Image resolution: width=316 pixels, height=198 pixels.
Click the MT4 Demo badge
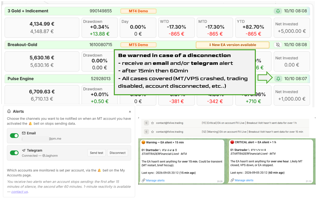coord(138,11)
